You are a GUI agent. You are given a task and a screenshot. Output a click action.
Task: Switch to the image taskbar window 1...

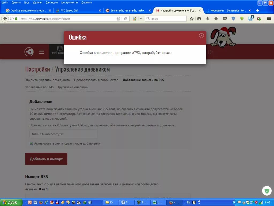coord(158,203)
